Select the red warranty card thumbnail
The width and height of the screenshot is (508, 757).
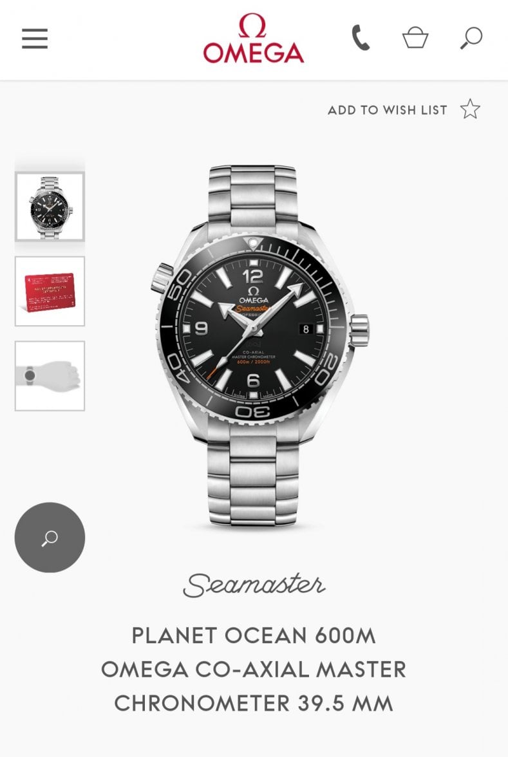click(50, 292)
